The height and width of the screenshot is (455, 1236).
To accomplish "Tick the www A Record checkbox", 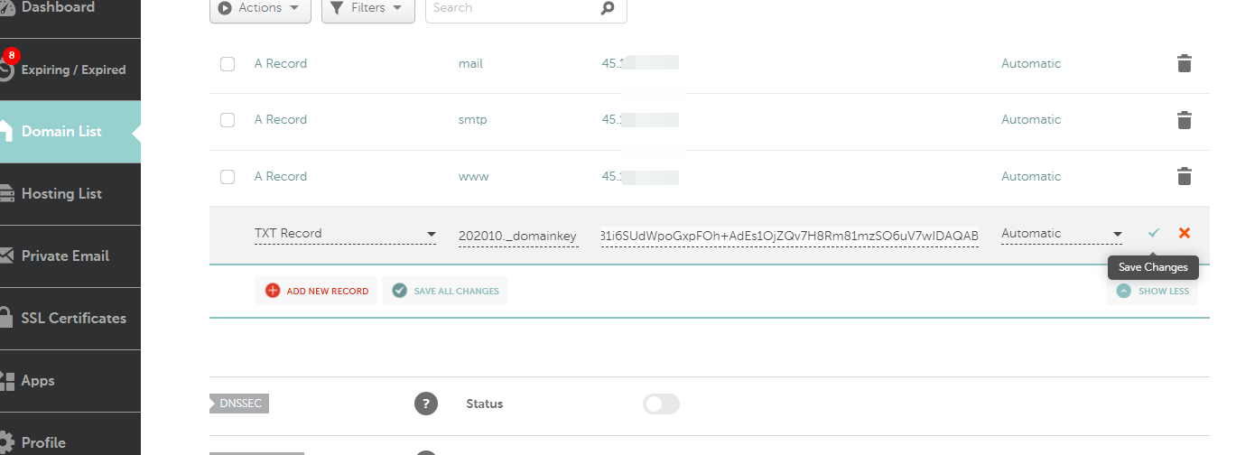I will [228, 177].
